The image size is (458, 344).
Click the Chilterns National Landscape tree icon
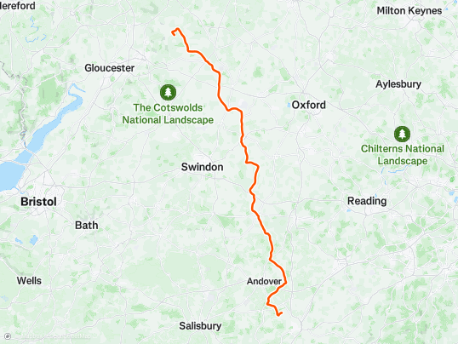(402, 134)
